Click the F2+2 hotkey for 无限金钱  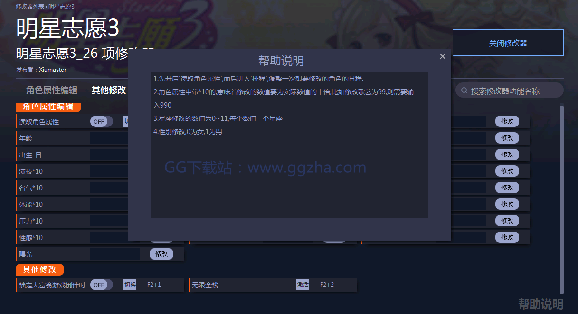[327, 285]
